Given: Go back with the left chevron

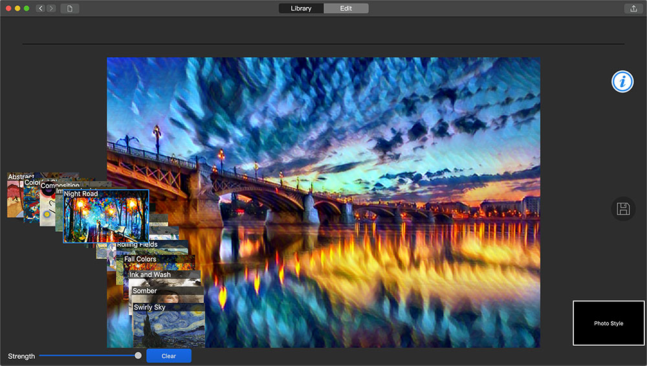Looking at the screenshot, I should 40,8.
